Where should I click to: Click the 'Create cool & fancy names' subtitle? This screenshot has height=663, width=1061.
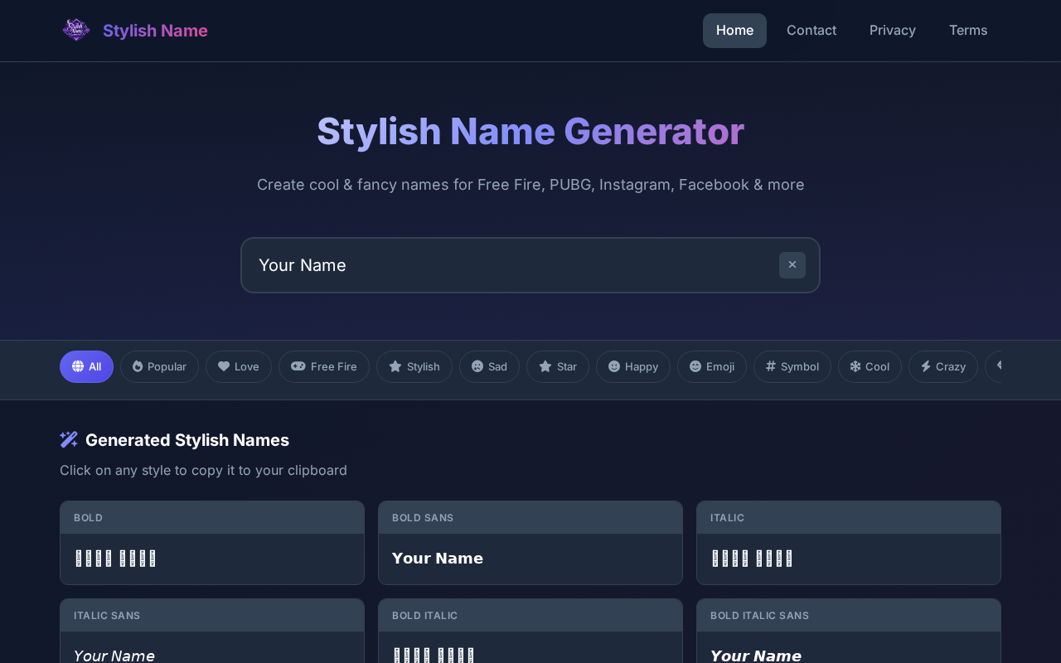coord(530,185)
